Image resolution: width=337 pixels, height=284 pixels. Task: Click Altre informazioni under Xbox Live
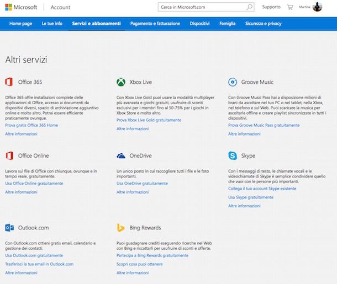coord(133,128)
